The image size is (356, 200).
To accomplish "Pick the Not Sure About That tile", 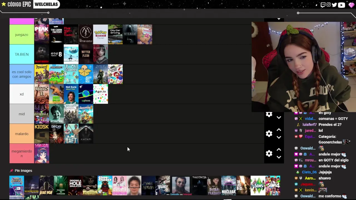I will [71, 94].
